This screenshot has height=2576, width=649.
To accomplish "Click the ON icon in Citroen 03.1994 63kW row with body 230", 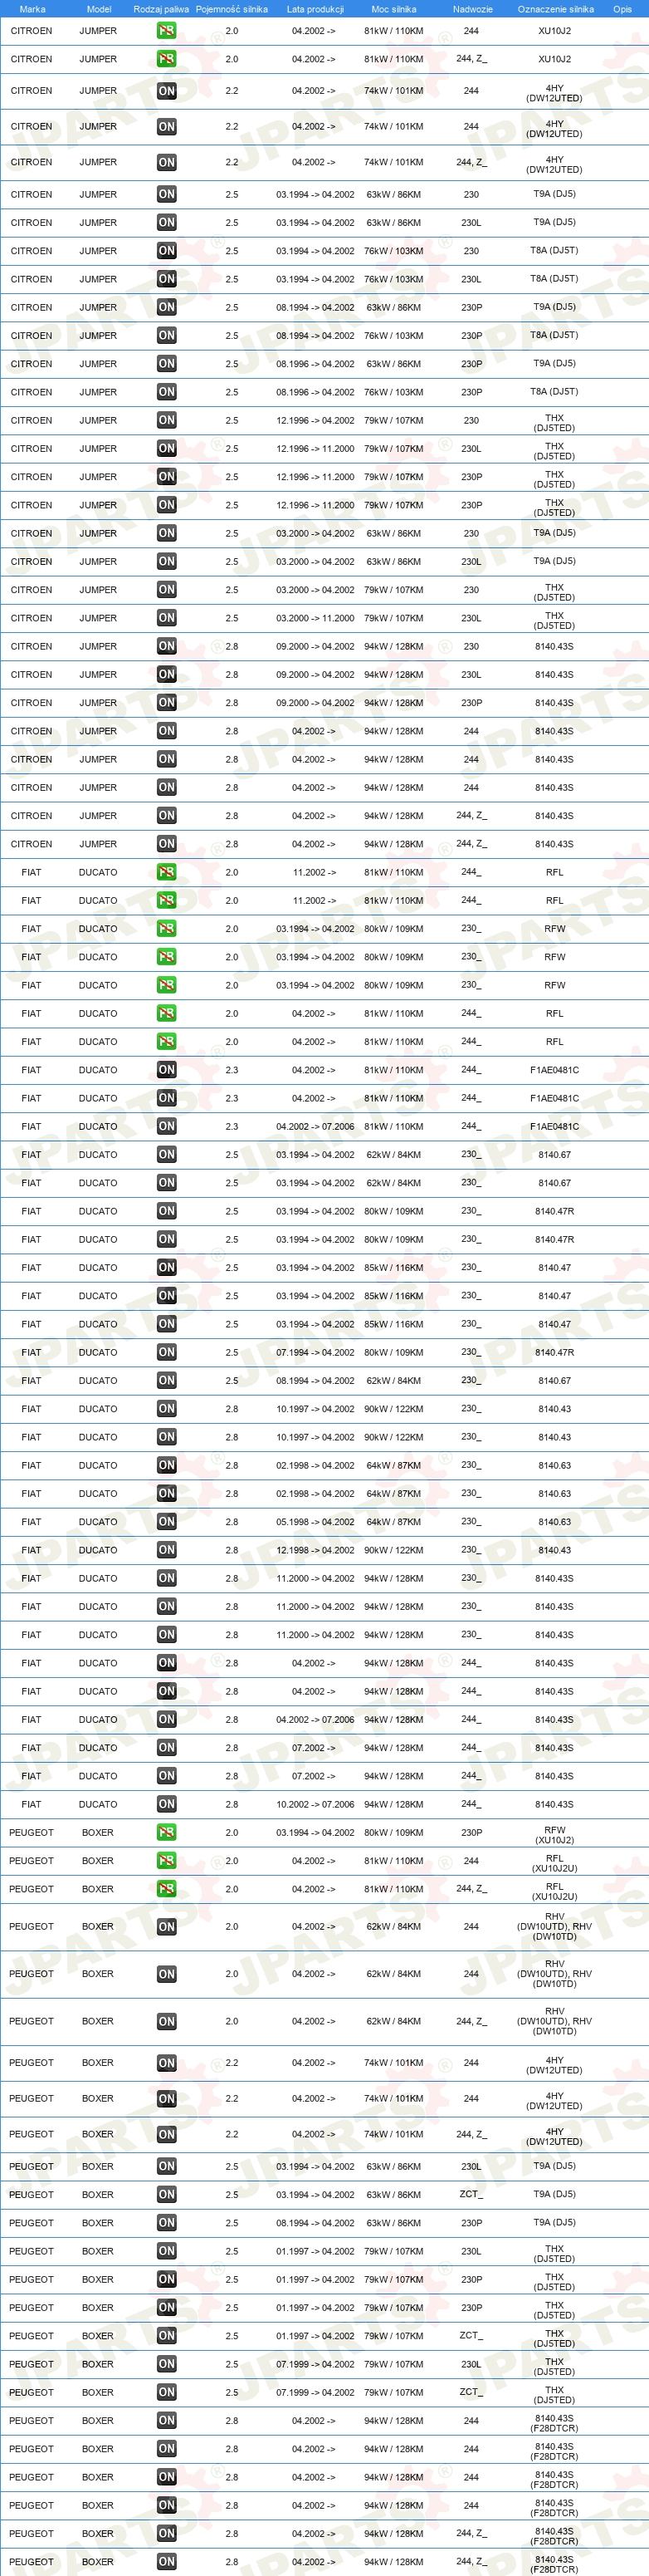I will (x=167, y=194).
